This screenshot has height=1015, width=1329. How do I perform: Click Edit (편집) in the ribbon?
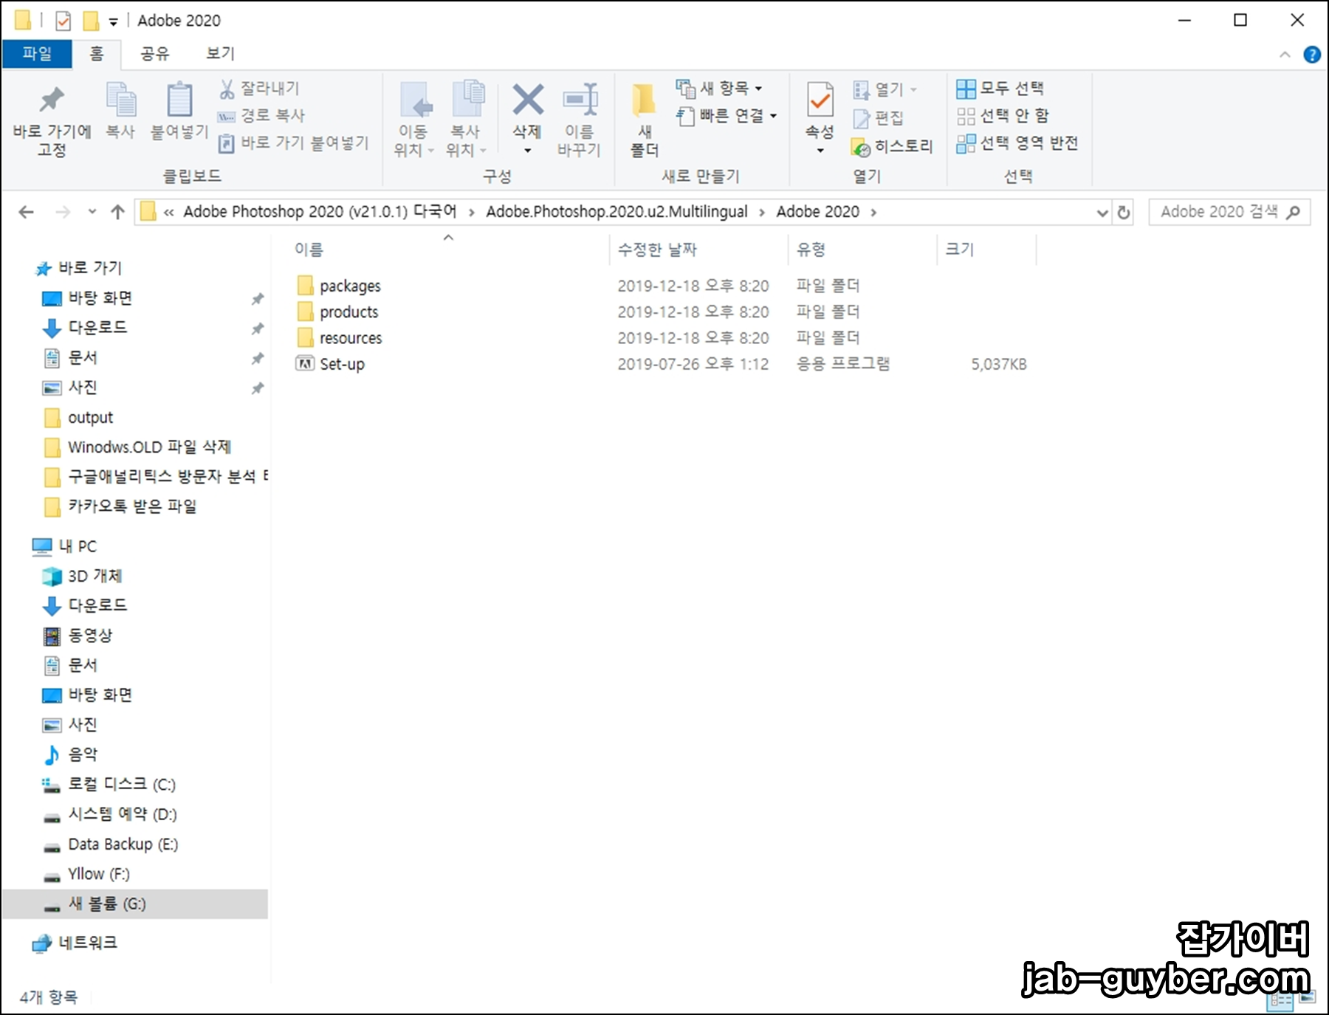878,117
